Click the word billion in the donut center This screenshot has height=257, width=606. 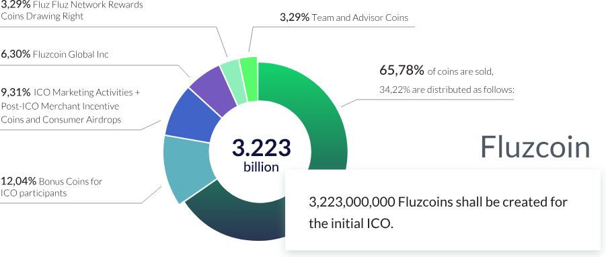pyautogui.click(x=261, y=167)
